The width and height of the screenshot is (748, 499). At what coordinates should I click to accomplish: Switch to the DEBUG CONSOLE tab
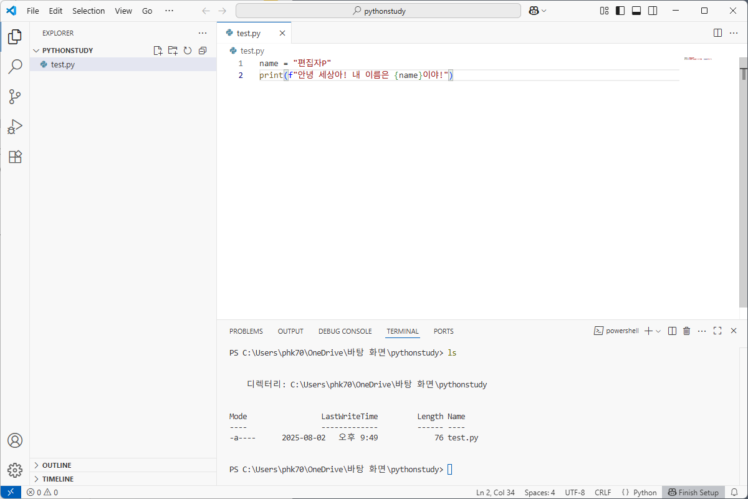(345, 331)
